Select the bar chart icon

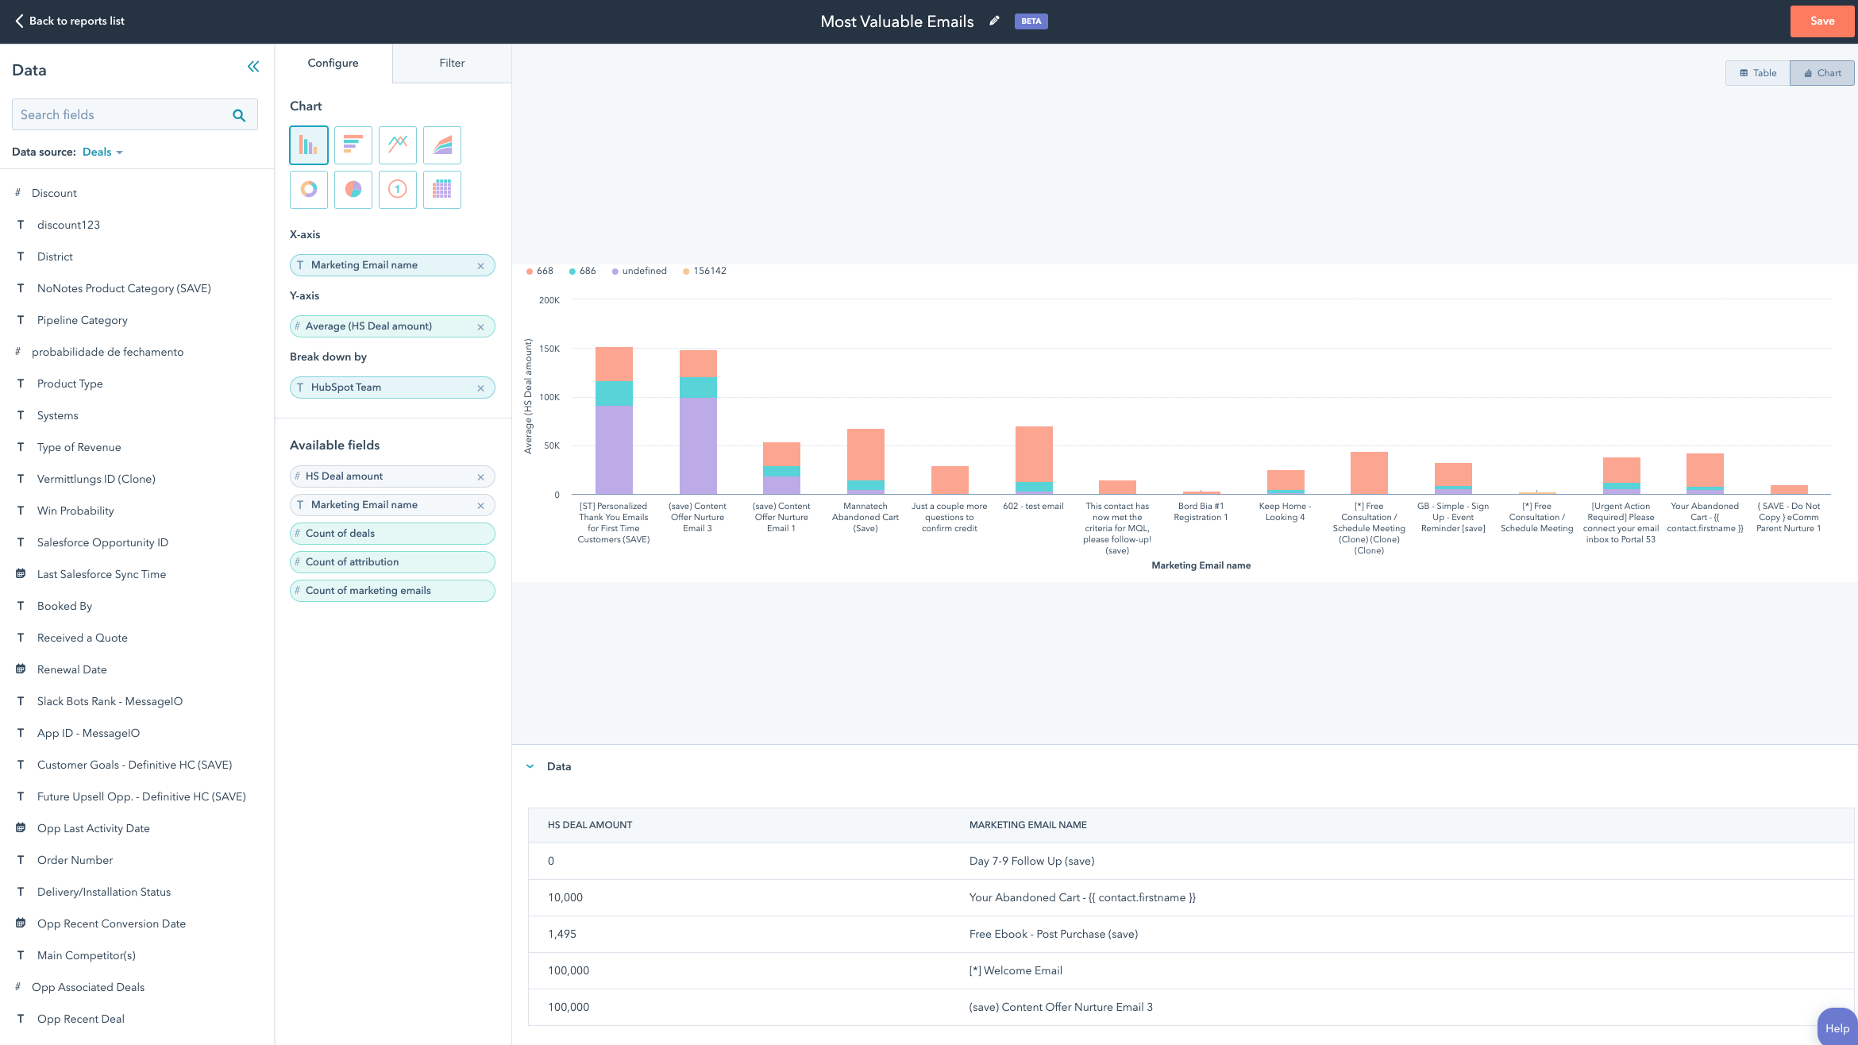click(x=307, y=143)
